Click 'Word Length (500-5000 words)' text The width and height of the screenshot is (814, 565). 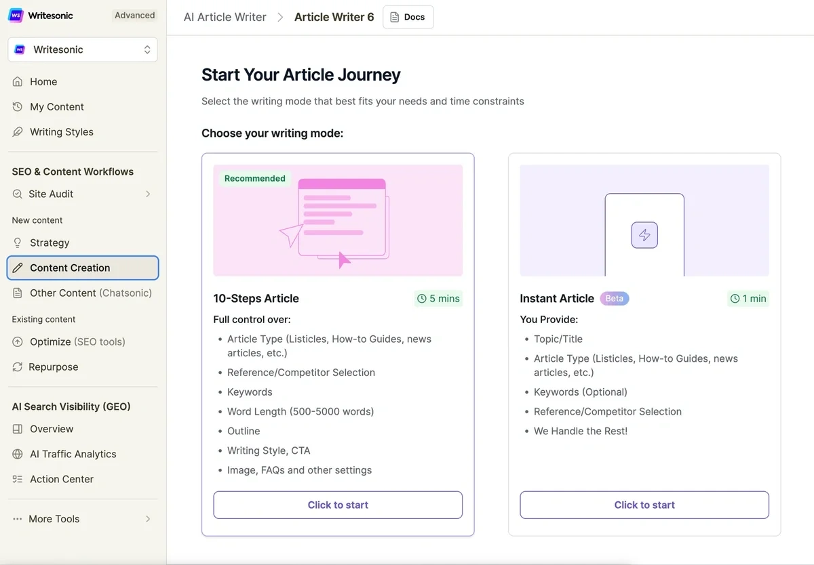301,411
